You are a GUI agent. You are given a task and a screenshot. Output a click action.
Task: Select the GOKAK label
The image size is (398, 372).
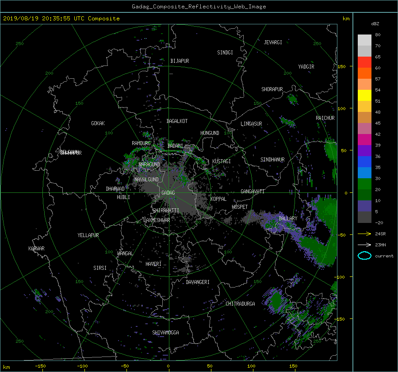click(x=98, y=123)
